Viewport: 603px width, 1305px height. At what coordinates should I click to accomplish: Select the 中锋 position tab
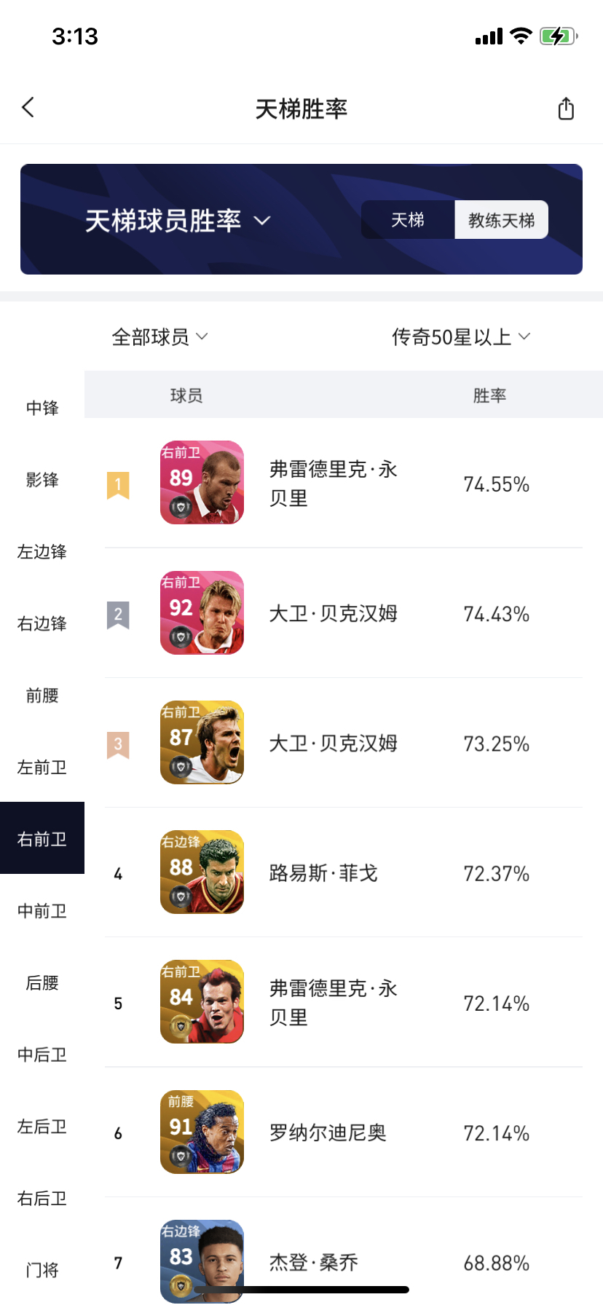pos(42,408)
